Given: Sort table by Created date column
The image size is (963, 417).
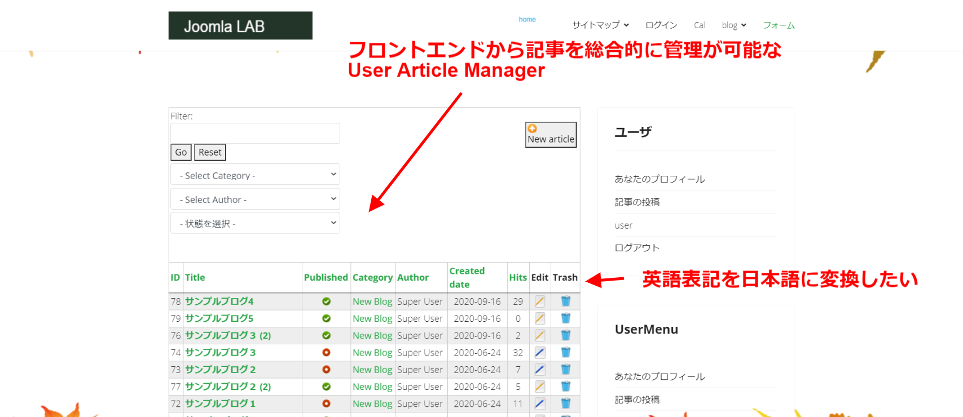Looking at the screenshot, I should [x=467, y=277].
